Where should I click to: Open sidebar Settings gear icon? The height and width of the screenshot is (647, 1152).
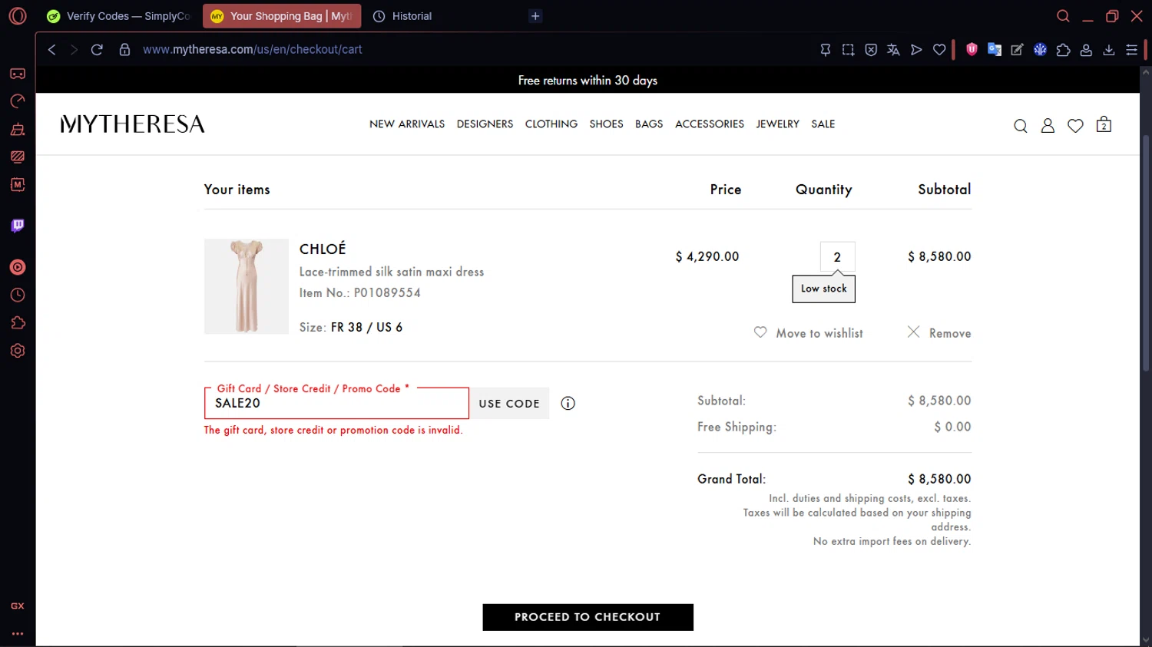tap(18, 351)
